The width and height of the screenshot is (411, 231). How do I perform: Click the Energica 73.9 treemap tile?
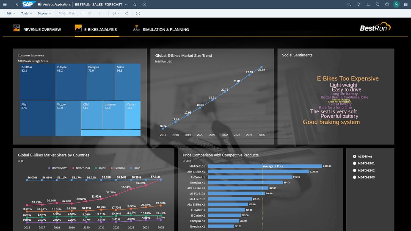tap(101, 82)
